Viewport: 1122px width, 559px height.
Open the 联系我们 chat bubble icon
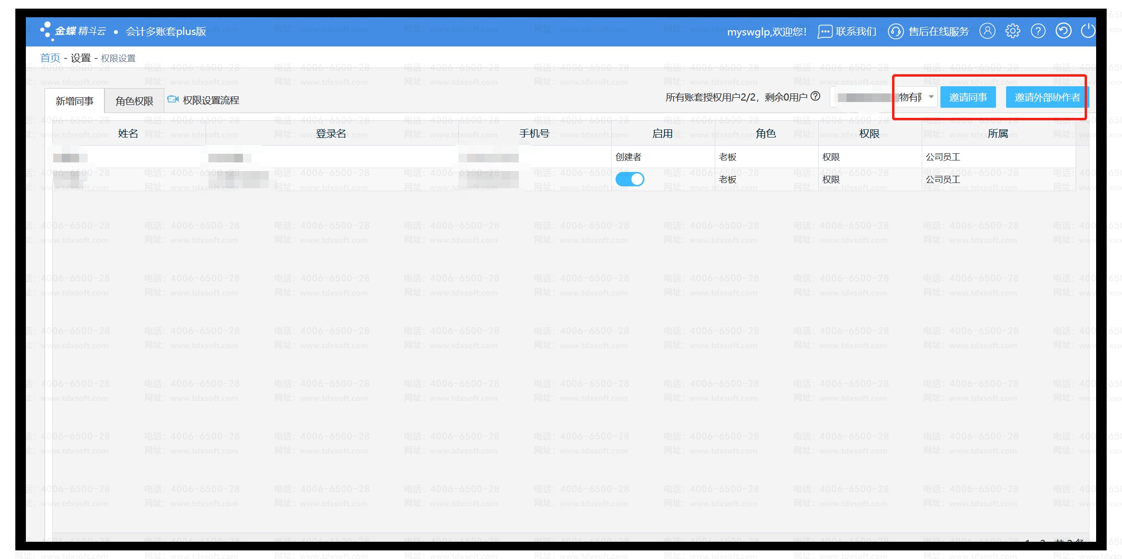pyautogui.click(x=824, y=32)
